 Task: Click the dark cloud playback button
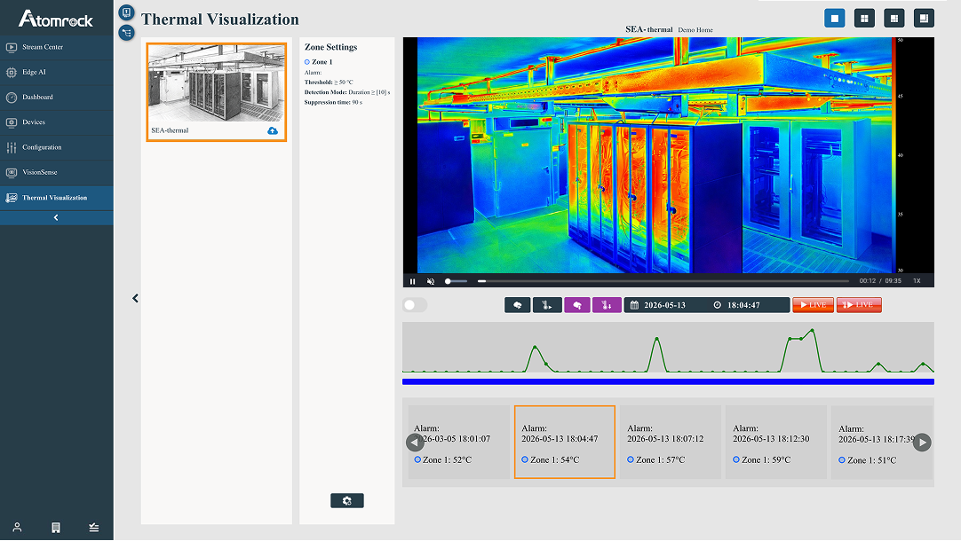(517, 305)
